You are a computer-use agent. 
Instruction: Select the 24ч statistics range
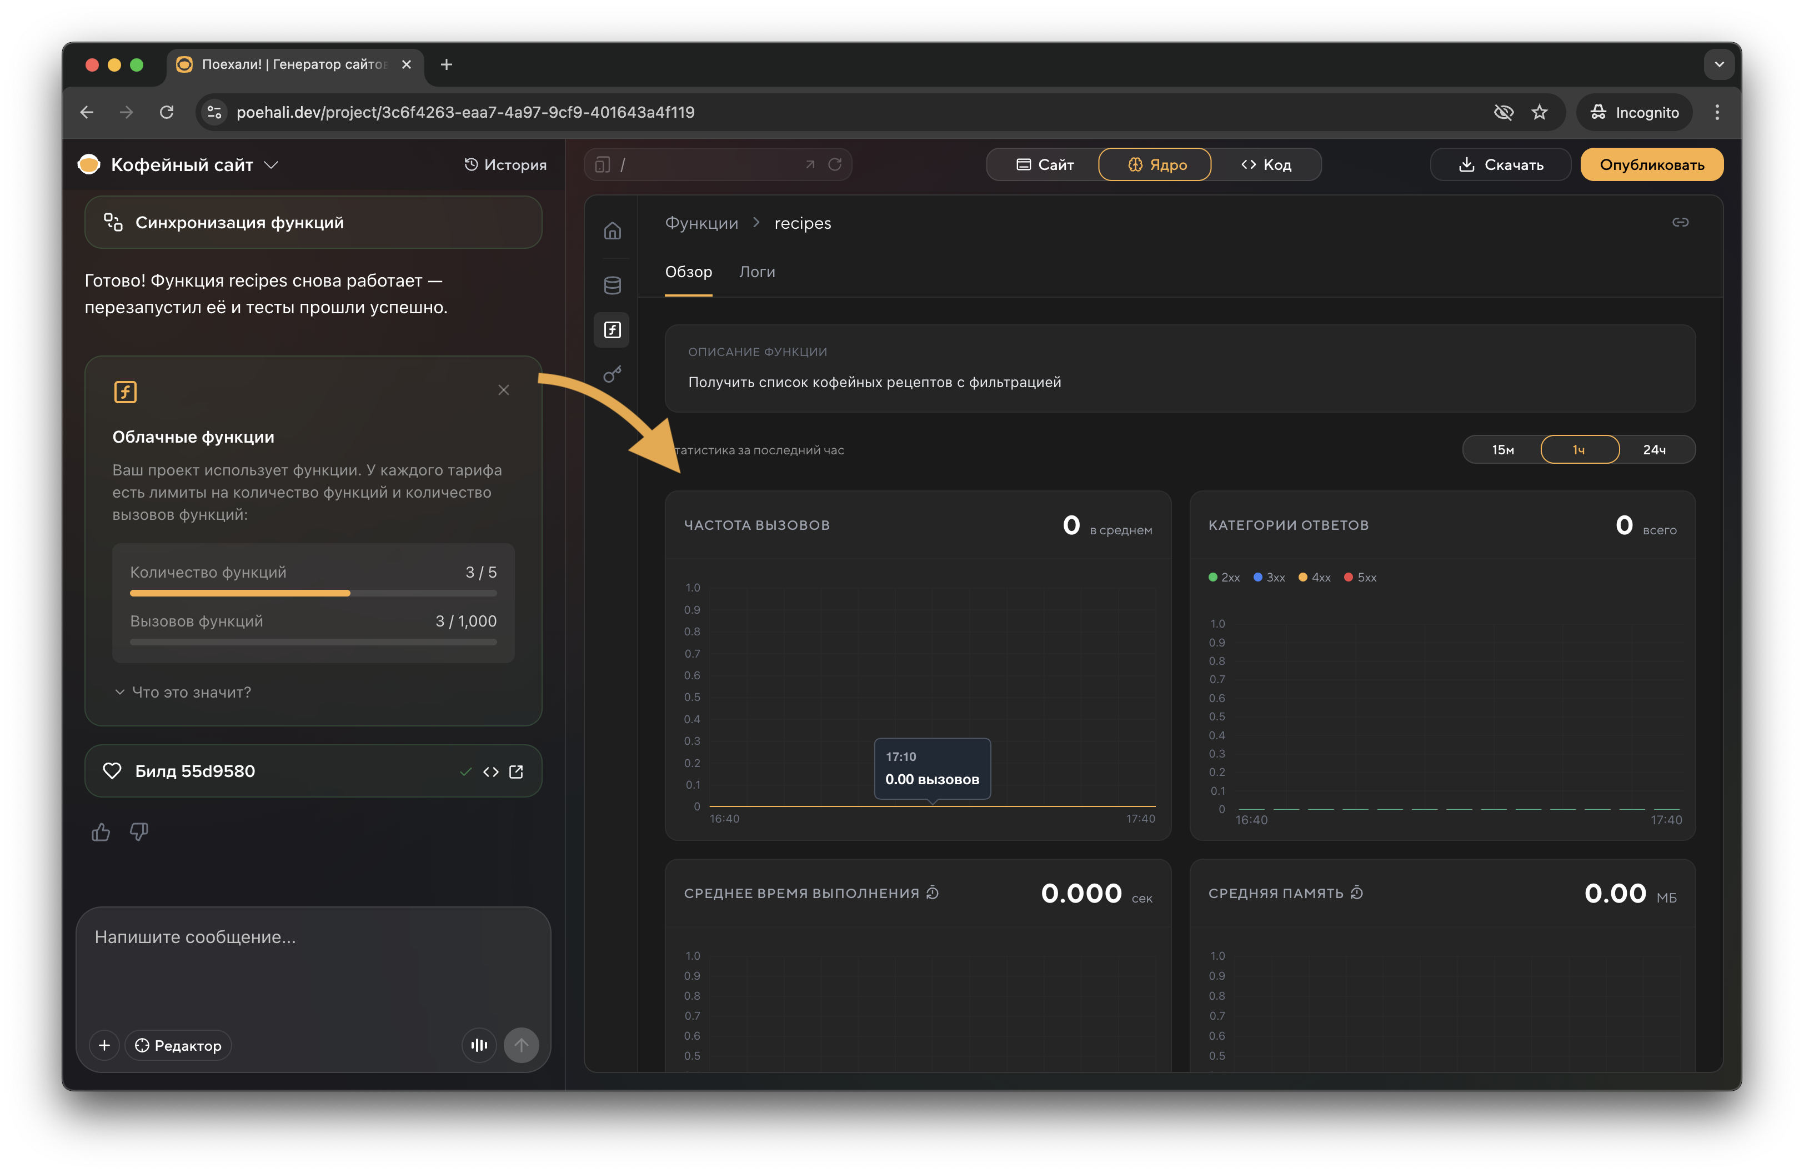pyautogui.click(x=1654, y=449)
